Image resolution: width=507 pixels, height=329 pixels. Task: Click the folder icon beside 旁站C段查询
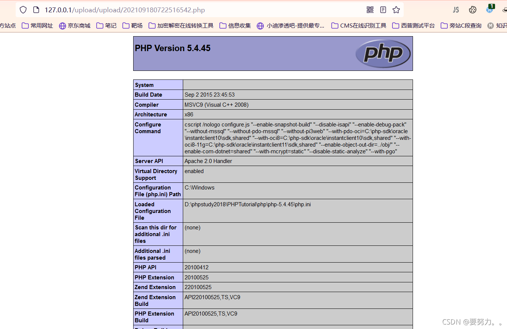click(x=444, y=26)
